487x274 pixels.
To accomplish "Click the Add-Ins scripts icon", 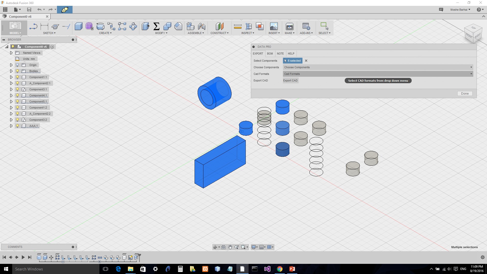I will [x=306, y=26].
